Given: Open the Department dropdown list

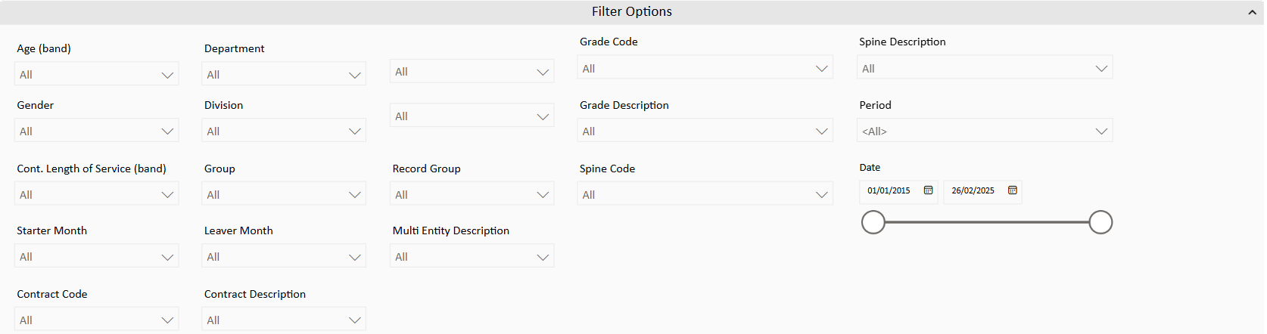Looking at the screenshot, I should coord(285,74).
